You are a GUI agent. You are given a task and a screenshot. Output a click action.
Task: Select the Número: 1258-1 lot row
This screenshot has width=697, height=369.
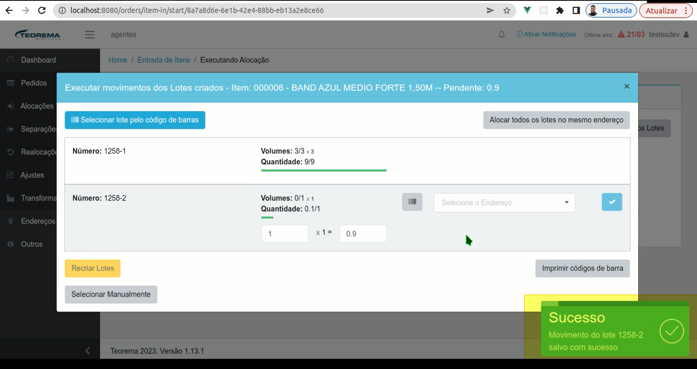[x=347, y=161]
